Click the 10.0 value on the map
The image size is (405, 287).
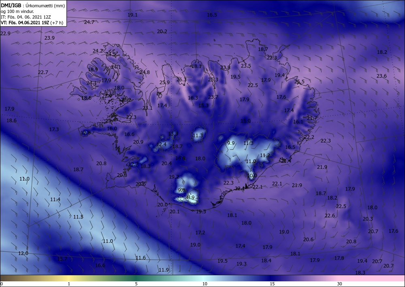pyautogui.click(x=252, y=176)
